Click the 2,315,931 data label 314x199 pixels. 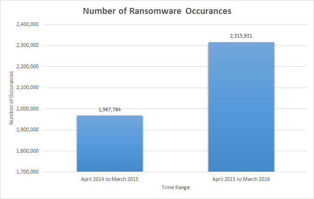pos(241,36)
